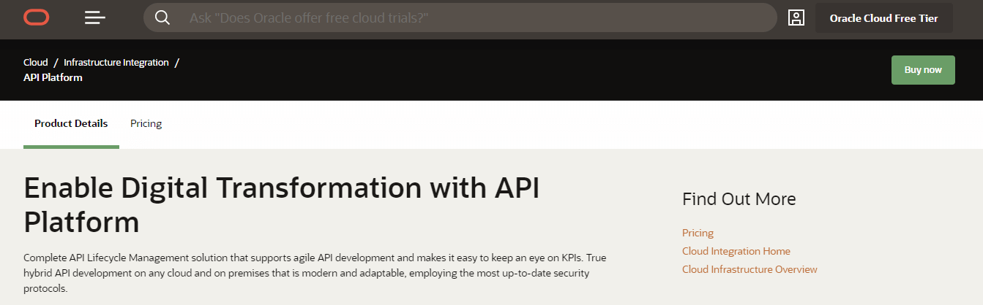Open Pricing link under Find Out More
This screenshot has height=305, width=983.
(x=698, y=233)
